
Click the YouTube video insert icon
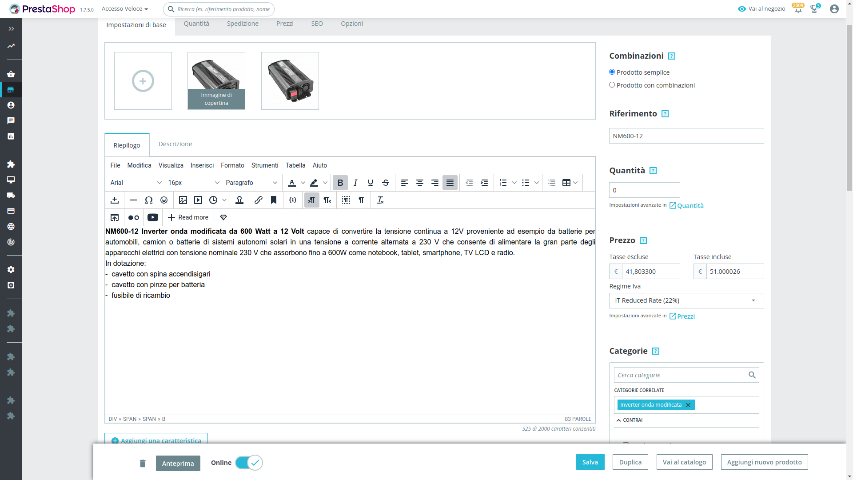coord(152,217)
